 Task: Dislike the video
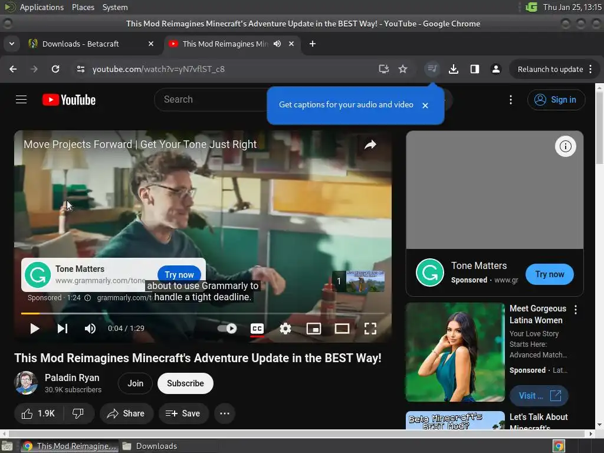(x=78, y=413)
